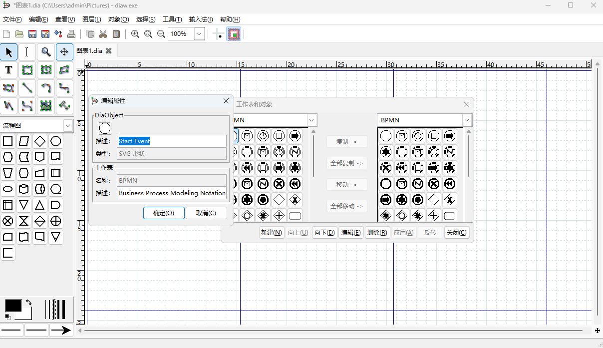
Task: Confirm with 确定 in properties dialog
Action: pyautogui.click(x=164, y=213)
